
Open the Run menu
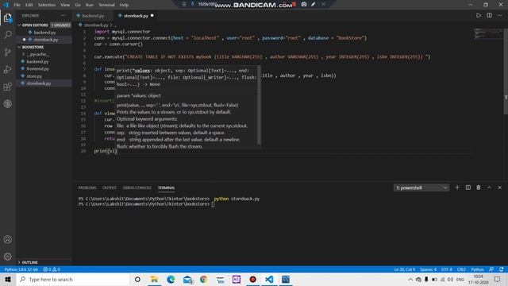(x=90, y=5)
